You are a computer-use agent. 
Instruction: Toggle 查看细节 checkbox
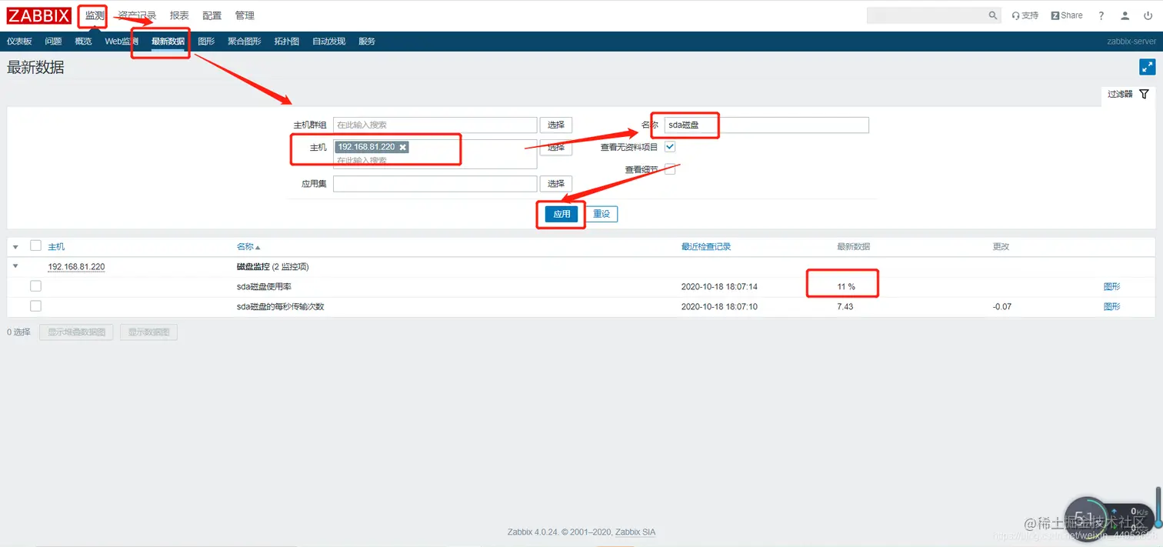670,169
